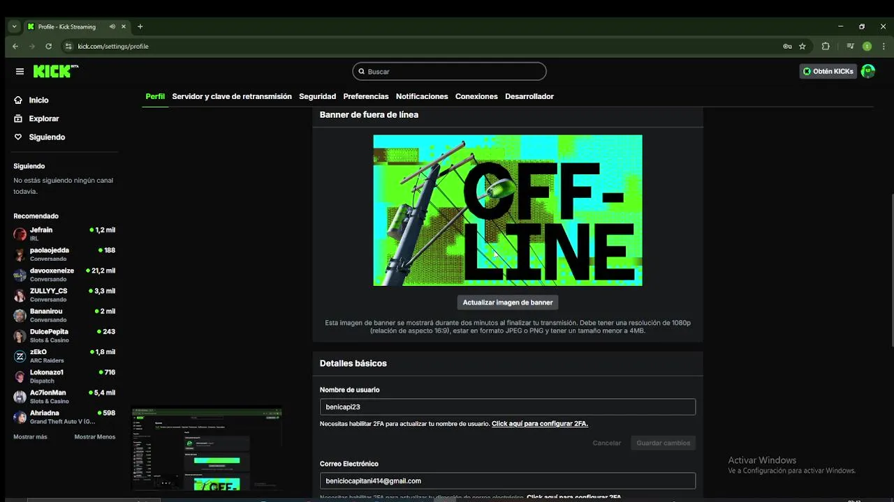Switch to the Seguridad tab

click(317, 96)
